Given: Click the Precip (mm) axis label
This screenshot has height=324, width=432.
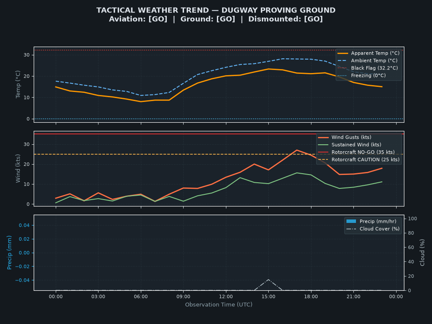Looking at the screenshot, I should pos(9,253).
